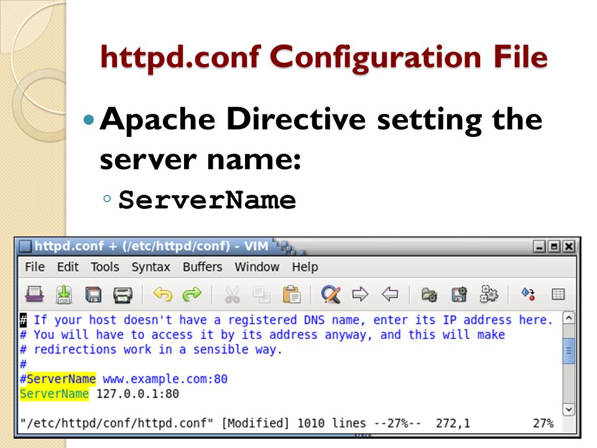The width and height of the screenshot is (597, 448).
Task: Cut selection with the scissors icon
Action: pyautogui.click(x=232, y=294)
